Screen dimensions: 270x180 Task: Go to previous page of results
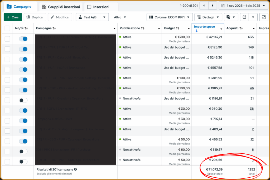click(x=204, y=6)
